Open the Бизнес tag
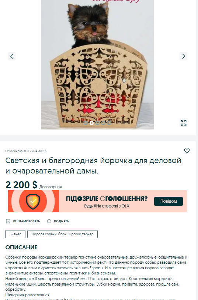Image resolution: width=198 pixels, height=300 pixels. pyautogui.click(x=15, y=234)
